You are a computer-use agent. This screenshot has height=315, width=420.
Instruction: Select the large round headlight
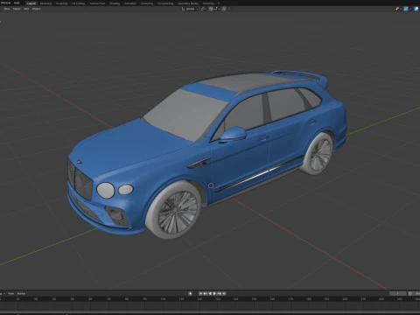pyautogui.click(x=106, y=191)
